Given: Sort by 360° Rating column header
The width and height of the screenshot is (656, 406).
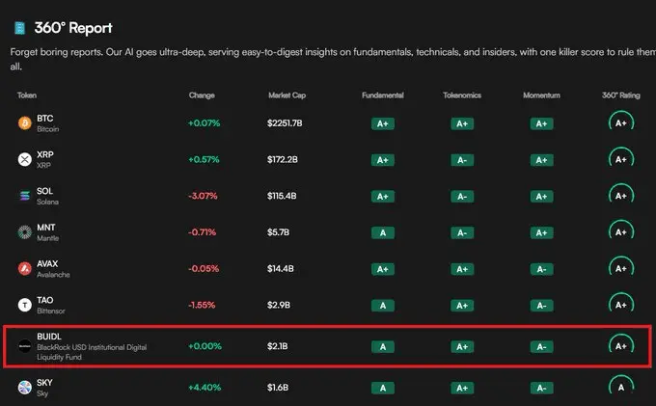Looking at the screenshot, I should pyautogui.click(x=621, y=95).
